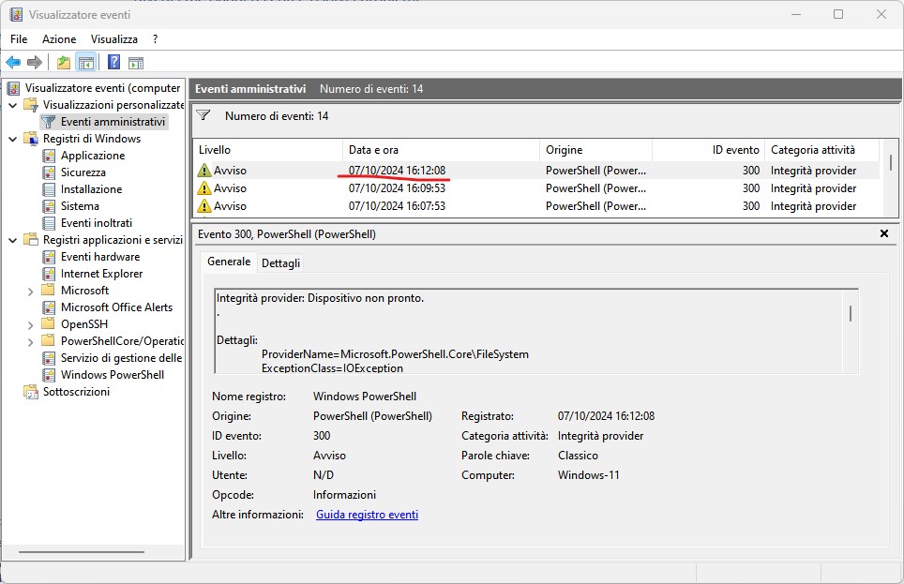This screenshot has width=904, height=584.
Task: Open the Guida registro eventi link
Action: 367,514
